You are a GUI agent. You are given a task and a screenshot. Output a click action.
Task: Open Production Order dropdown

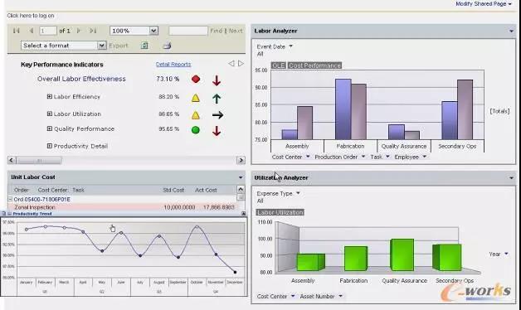click(x=363, y=157)
